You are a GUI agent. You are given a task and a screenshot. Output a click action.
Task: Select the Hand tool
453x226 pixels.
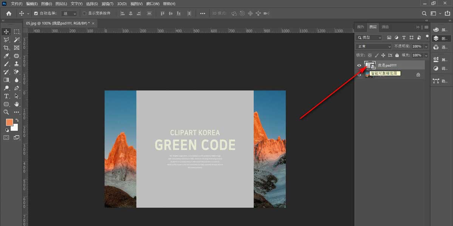(x=17, y=104)
